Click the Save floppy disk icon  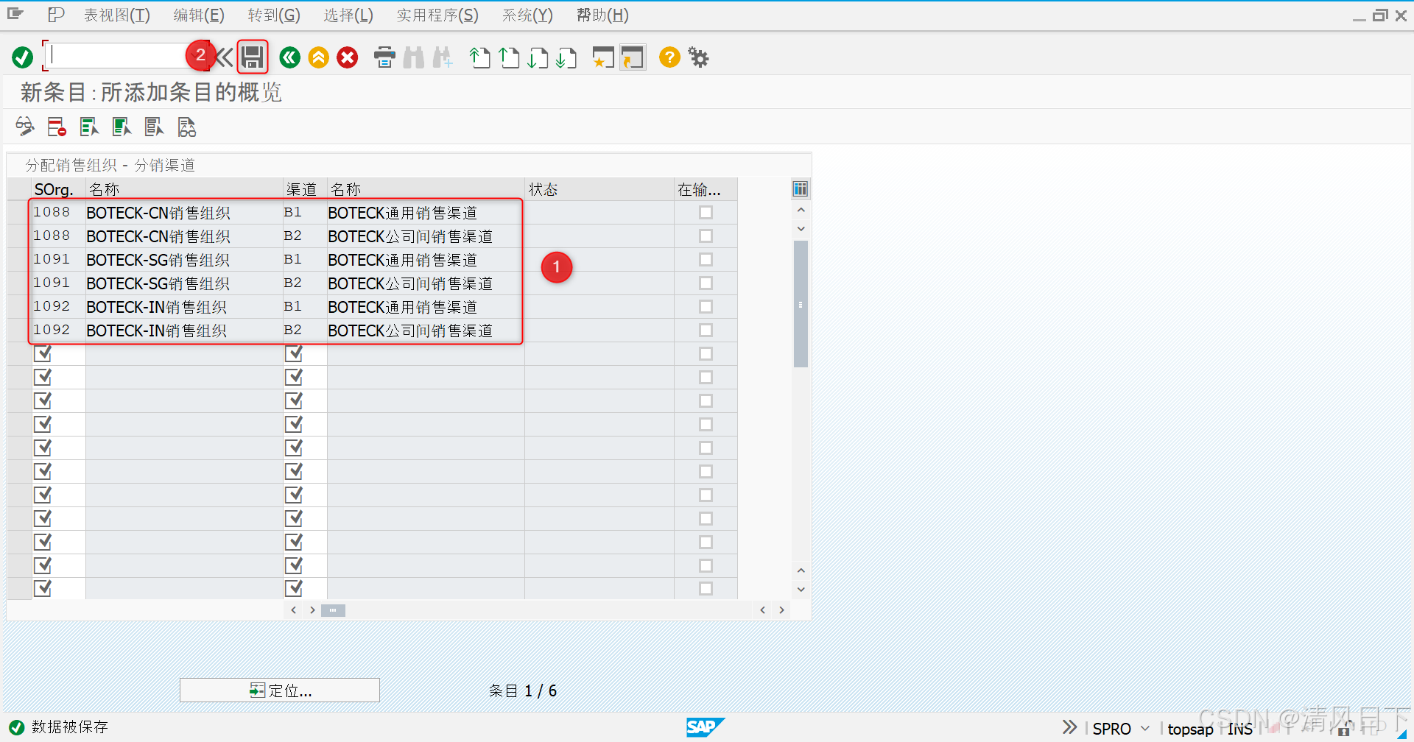coord(253,57)
